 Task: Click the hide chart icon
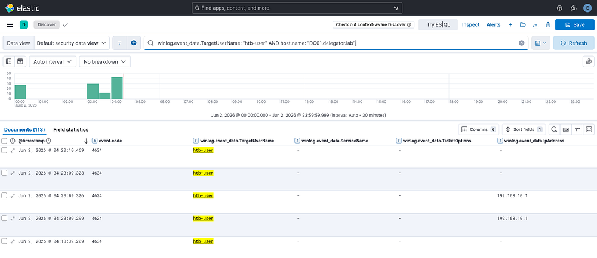(x=20, y=61)
